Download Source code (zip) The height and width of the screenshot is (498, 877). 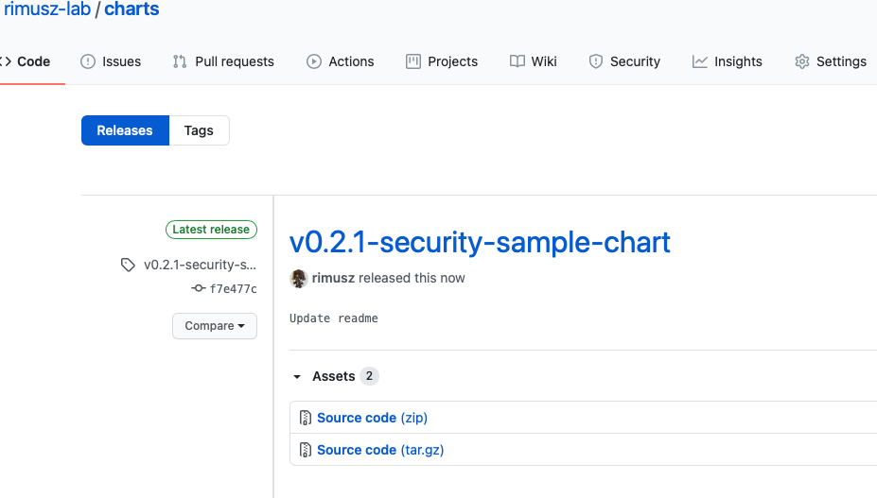tap(372, 418)
